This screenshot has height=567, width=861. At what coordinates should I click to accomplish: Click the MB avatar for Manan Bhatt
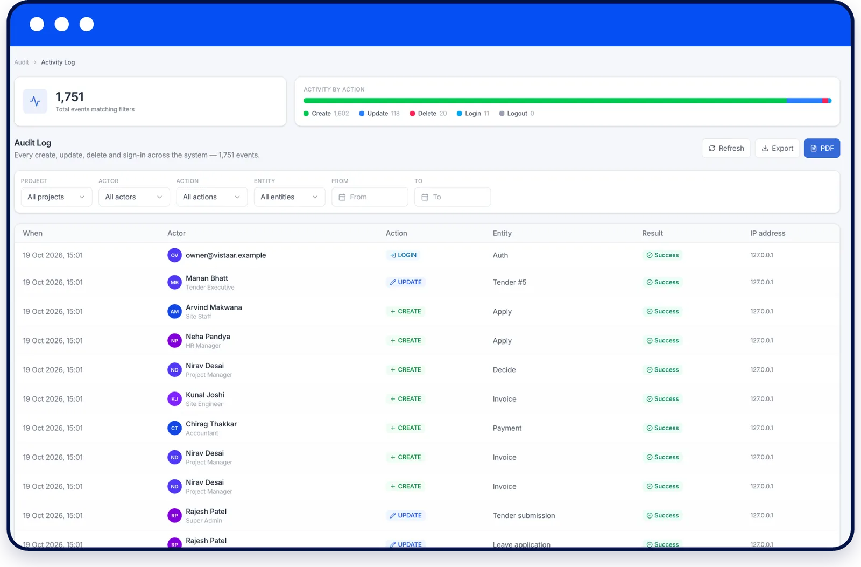(x=174, y=282)
